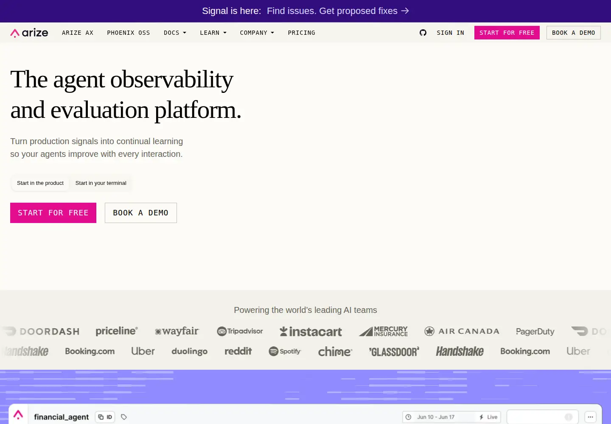
Task: Click the copy ID button beside financial_agent
Action: coord(105,417)
